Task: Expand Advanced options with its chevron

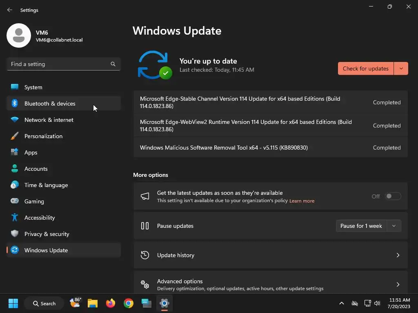Action: click(x=398, y=284)
